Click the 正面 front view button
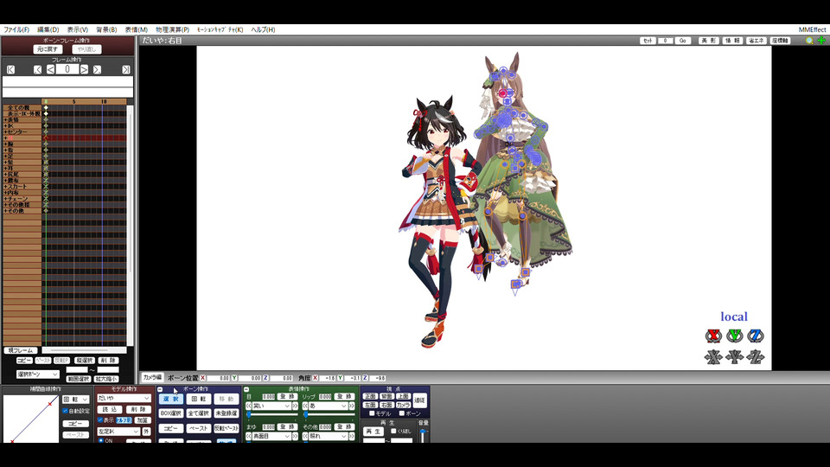 click(x=370, y=397)
